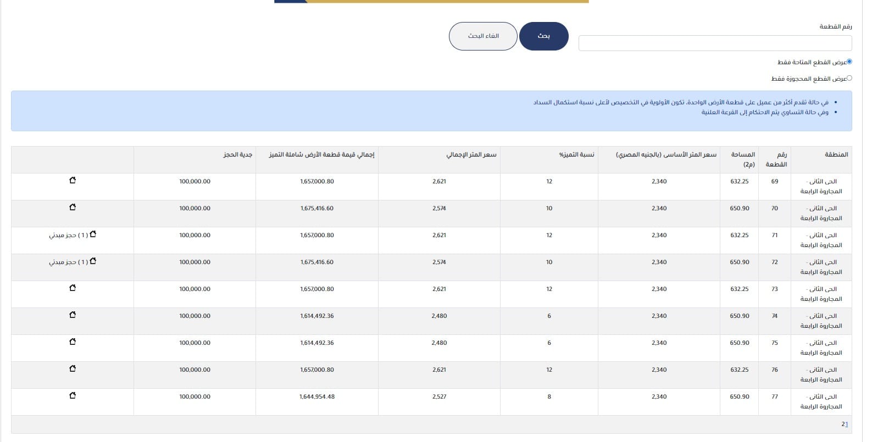Focus the 'رقم القطعة' plot number input field
The image size is (872, 442).
click(715, 43)
